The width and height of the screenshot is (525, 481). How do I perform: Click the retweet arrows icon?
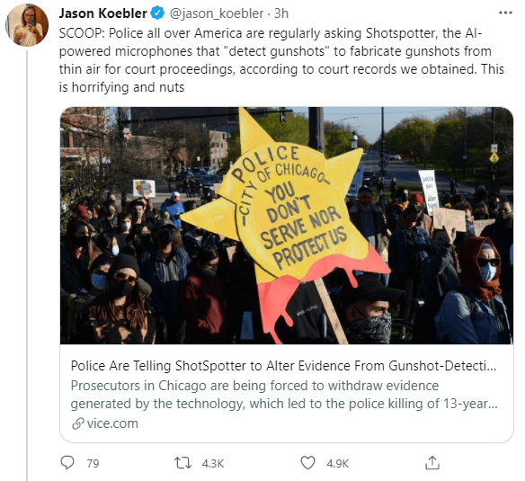tap(182, 463)
